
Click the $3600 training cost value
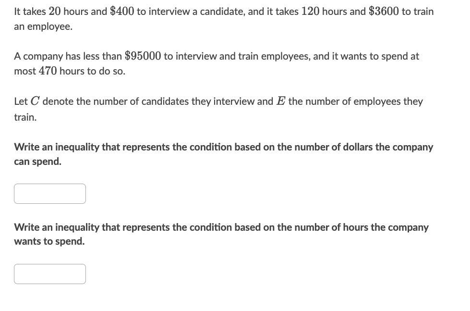click(384, 11)
